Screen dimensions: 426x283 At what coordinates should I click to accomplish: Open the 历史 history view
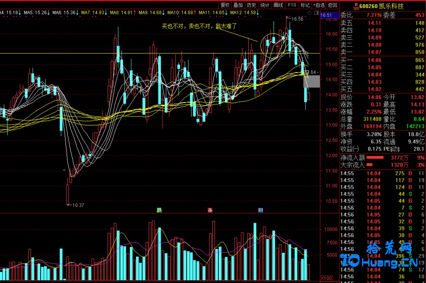point(252,5)
